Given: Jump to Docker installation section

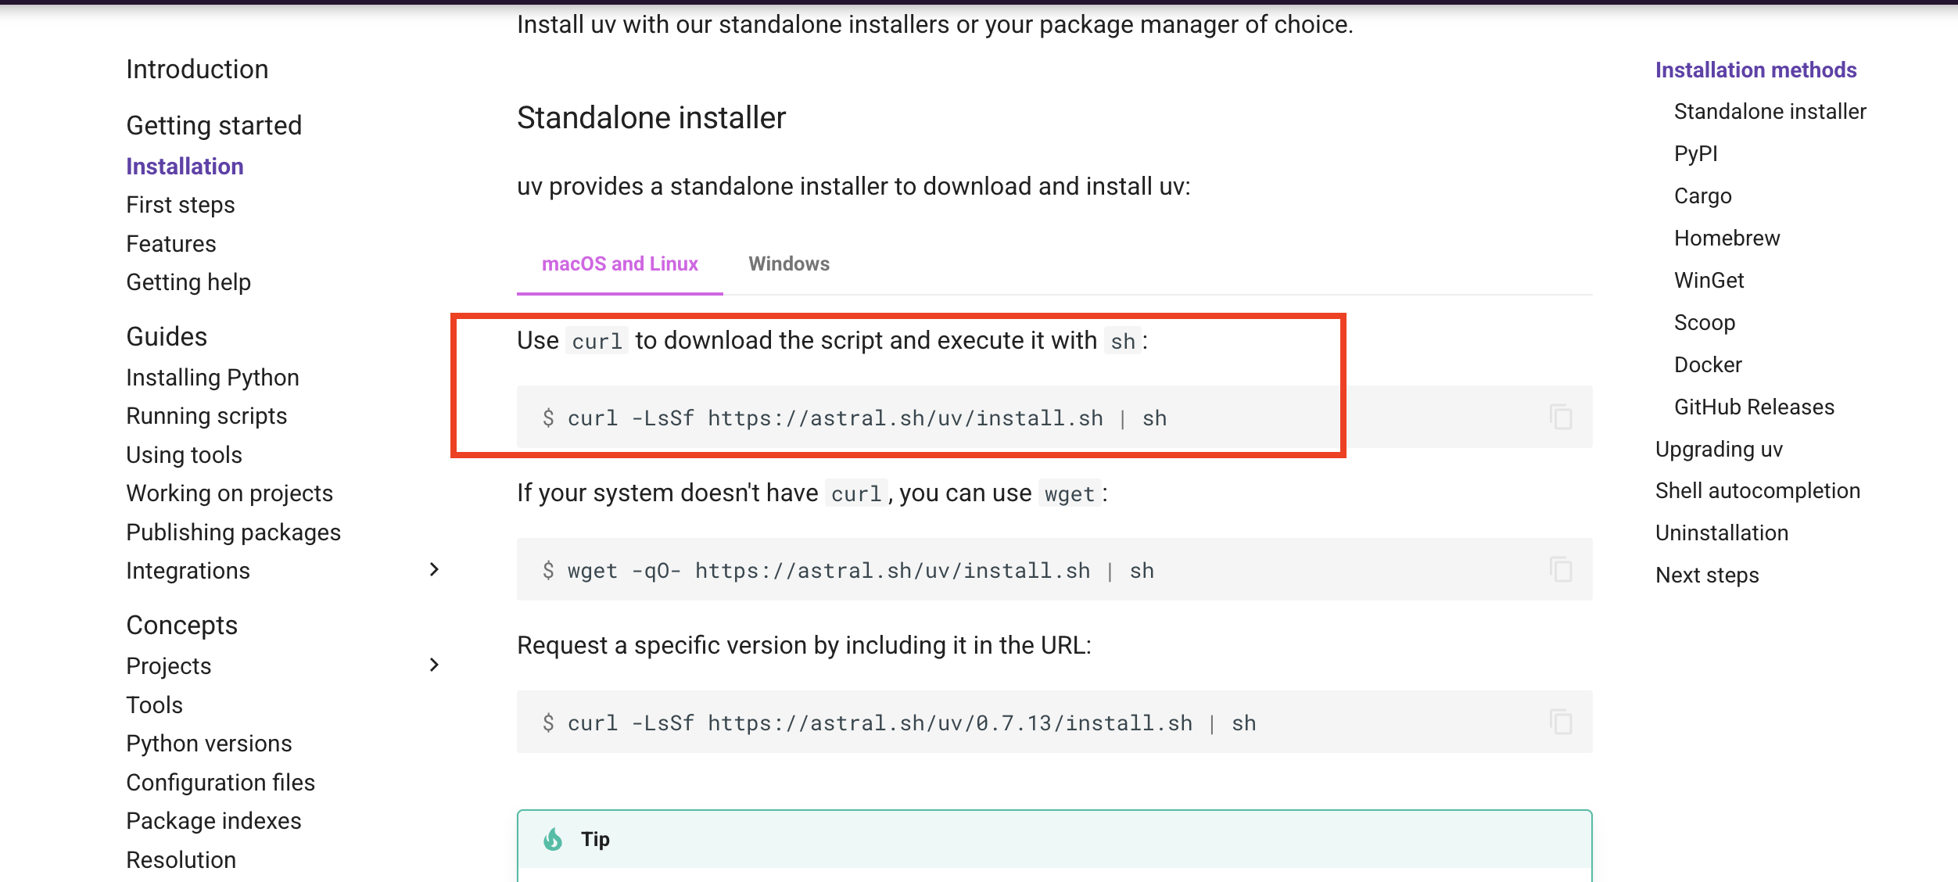Looking at the screenshot, I should click(x=1708, y=364).
